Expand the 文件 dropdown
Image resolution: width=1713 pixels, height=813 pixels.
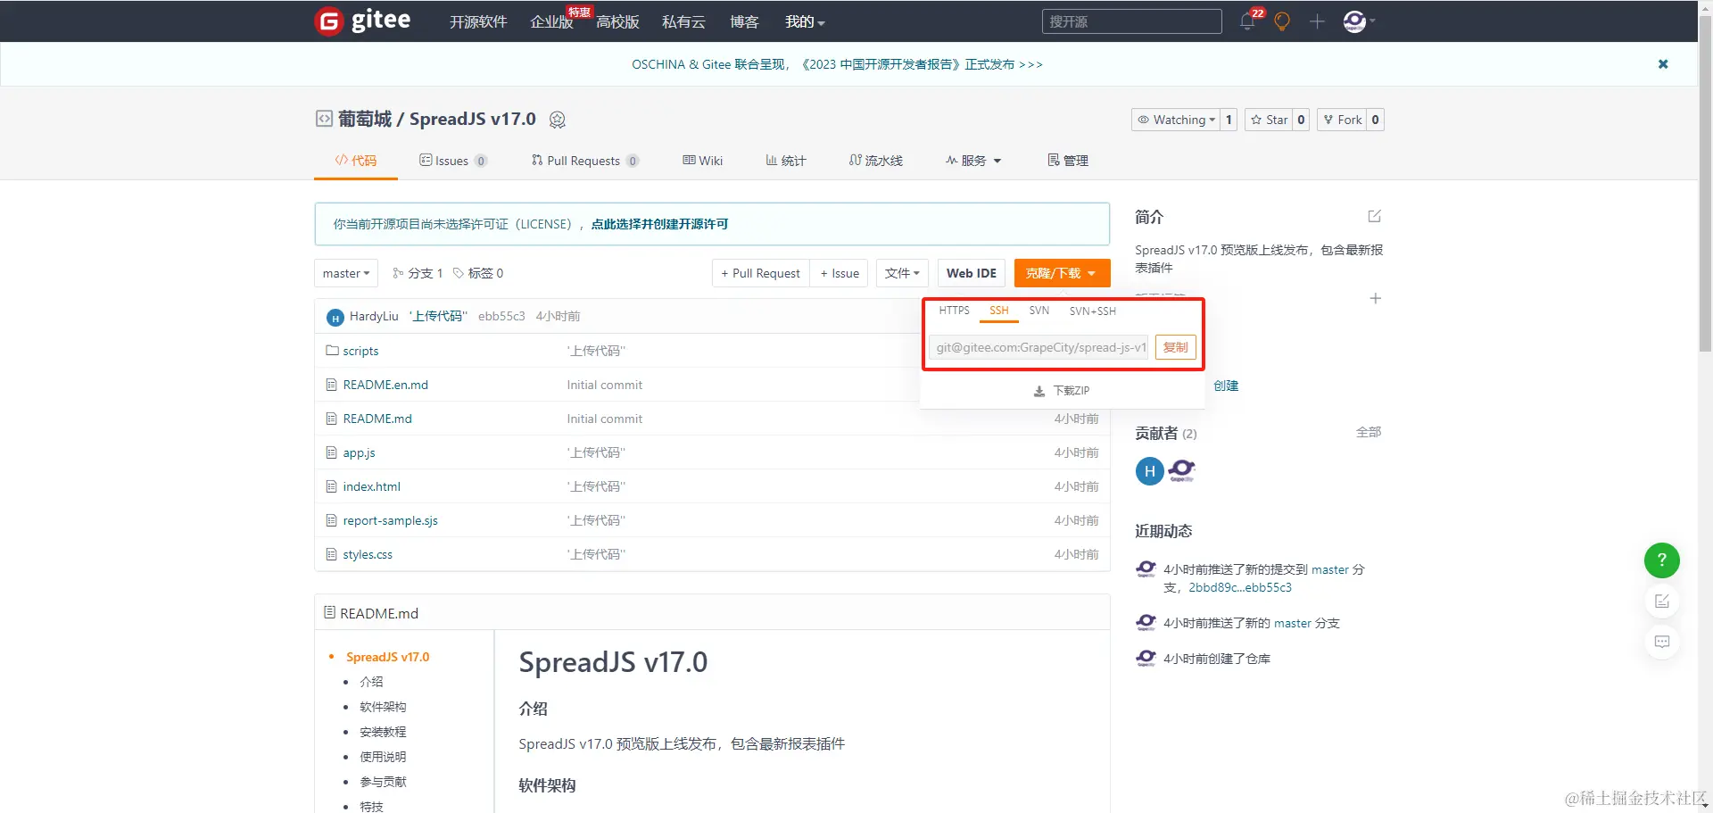903,273
